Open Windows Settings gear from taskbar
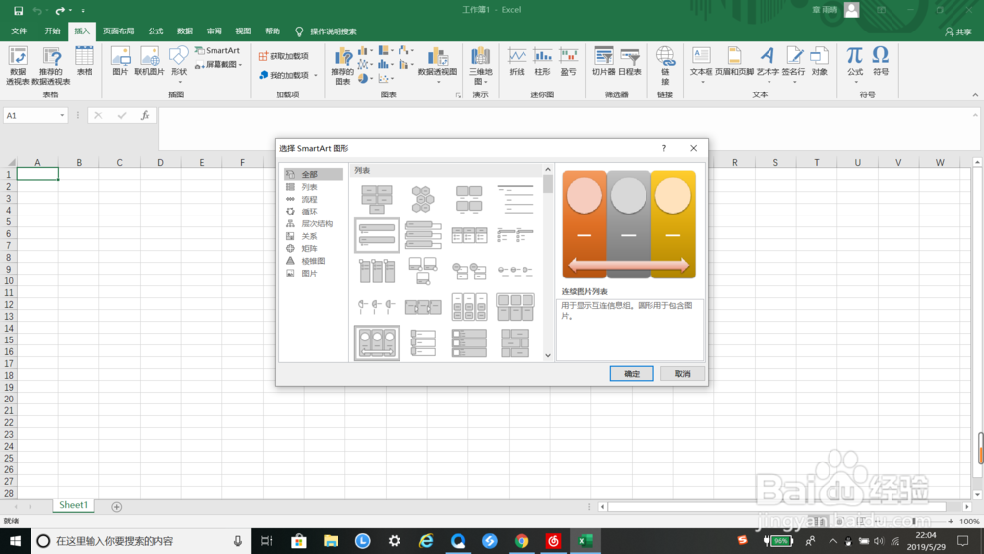Viewport: 984px width, 554px height. (x=395, y=541)
